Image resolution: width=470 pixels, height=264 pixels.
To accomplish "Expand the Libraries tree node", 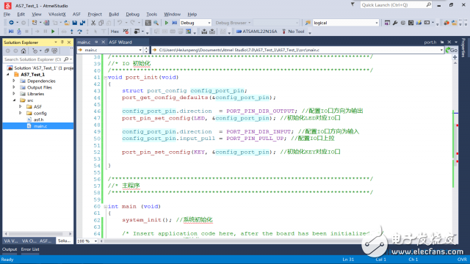I will point(14,94).
